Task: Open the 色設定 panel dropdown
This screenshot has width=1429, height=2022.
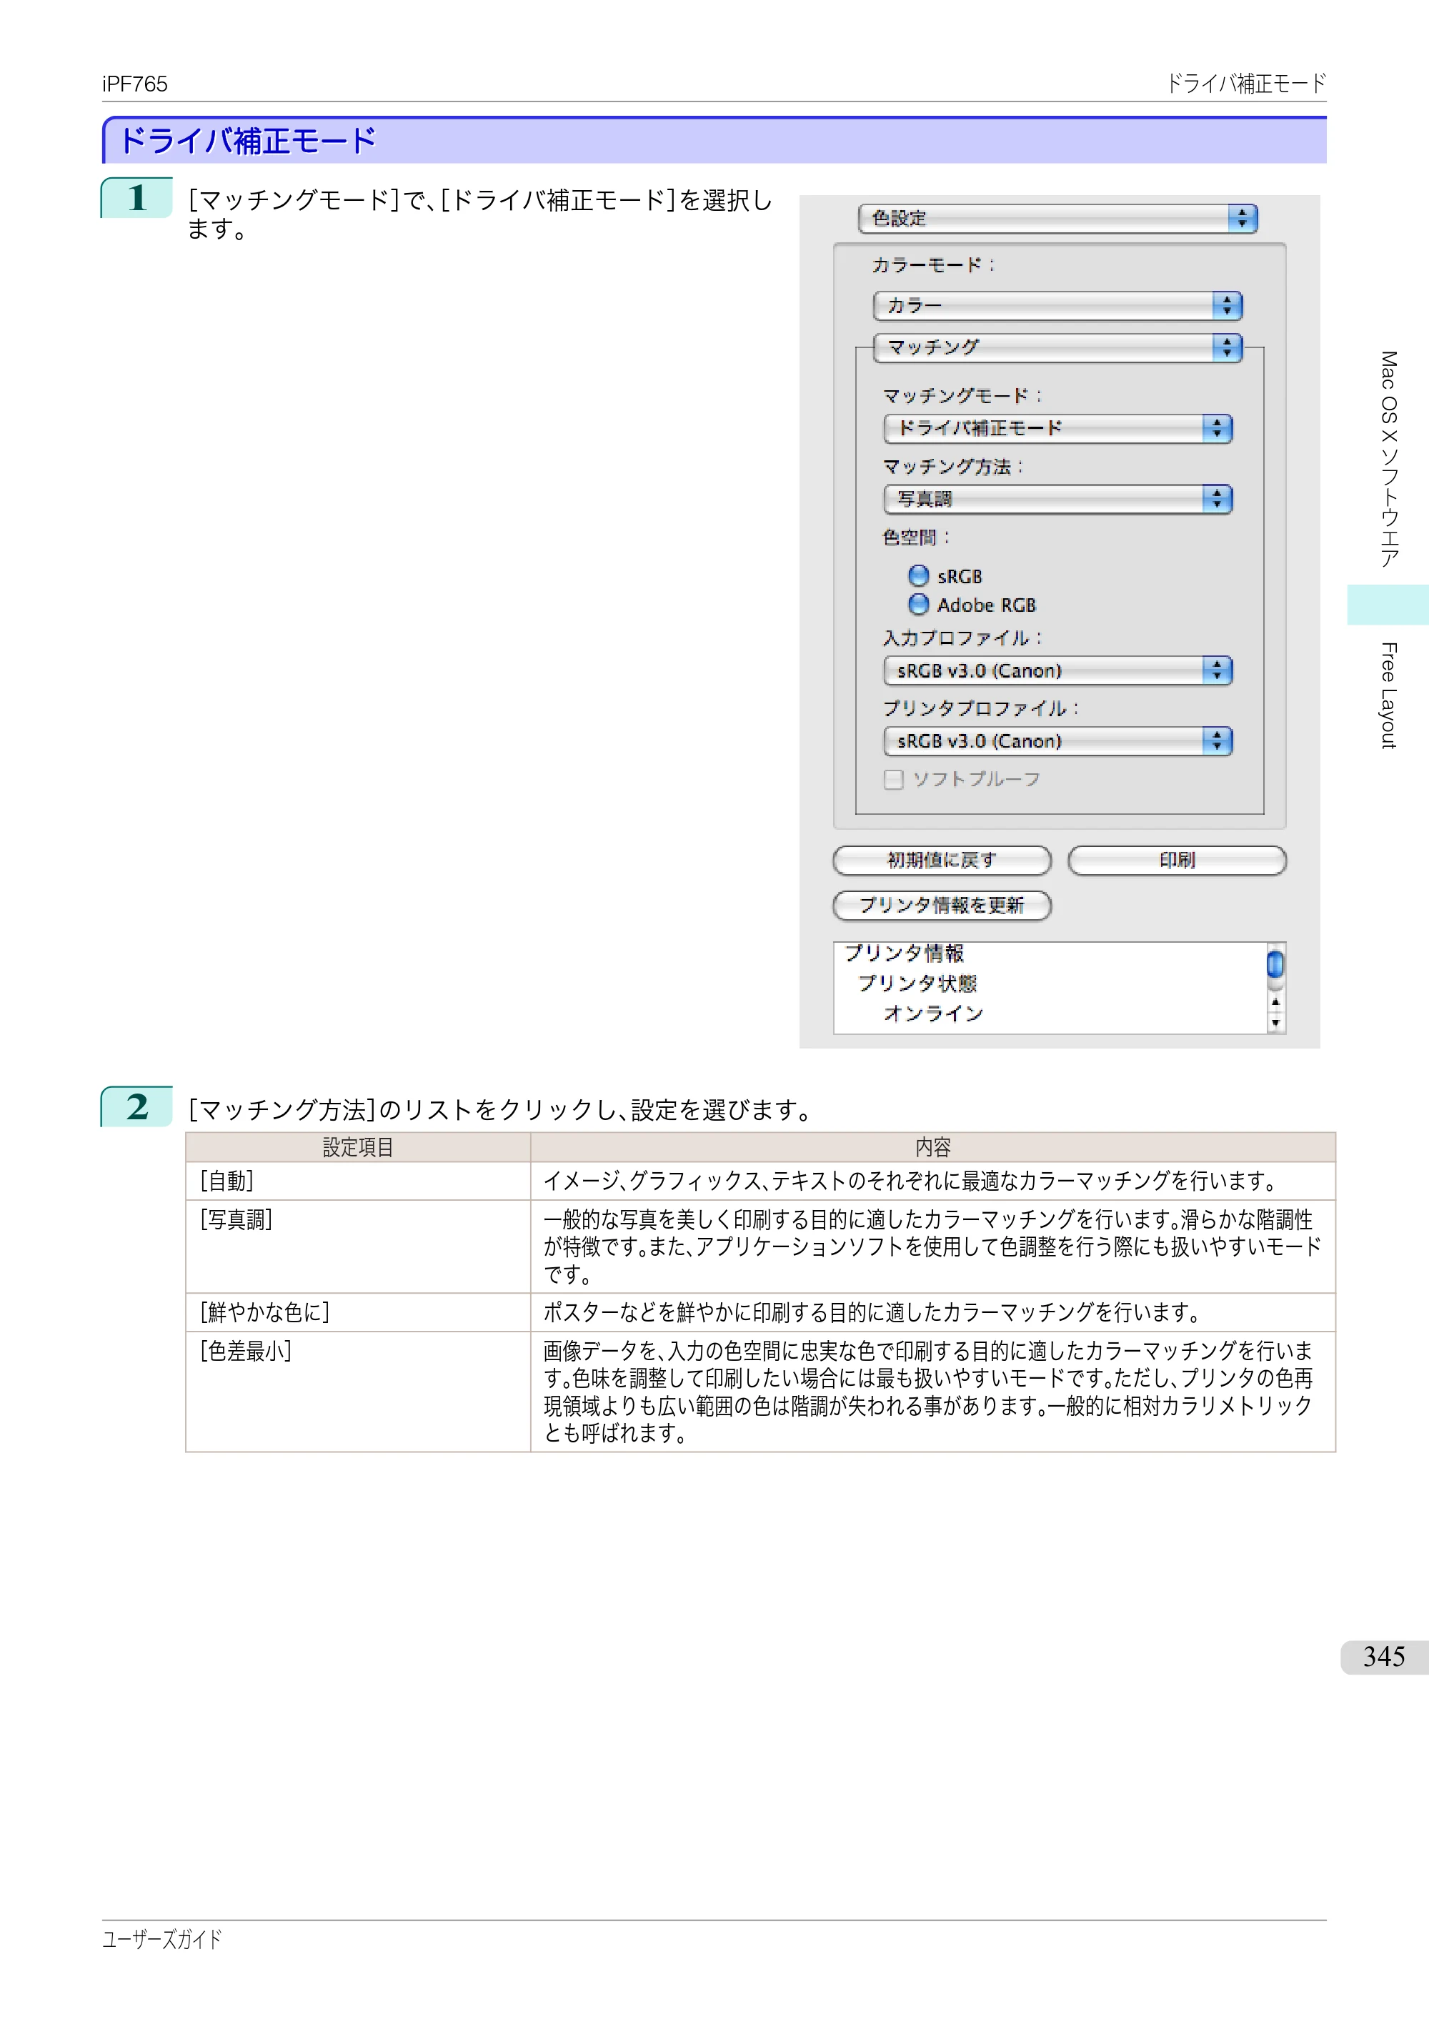Action: pyautogui.click(x=1057, y=219)
